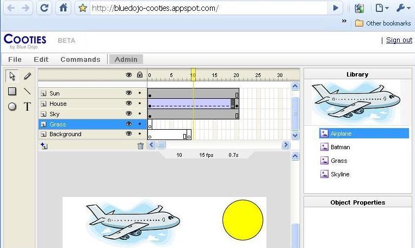Screen dimensions: 415x248
Task: Click the Sign out link
Action: tap(399, 40)
